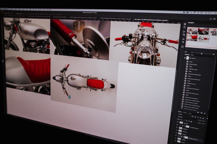Filter layers by shape layers icon
The width and height of the screenshot is (217, 144).
tap(201, 118)
